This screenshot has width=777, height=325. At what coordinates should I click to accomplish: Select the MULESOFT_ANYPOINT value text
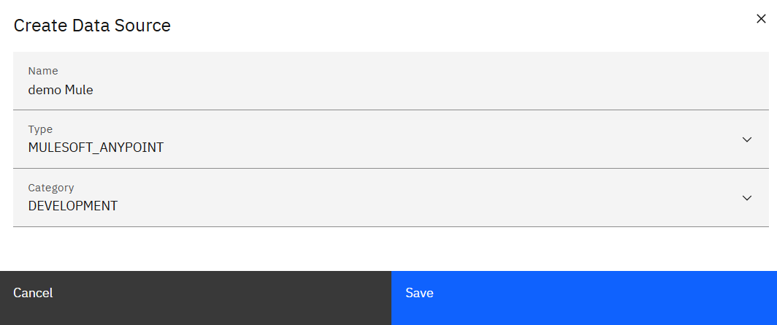[x=96, y=148]
